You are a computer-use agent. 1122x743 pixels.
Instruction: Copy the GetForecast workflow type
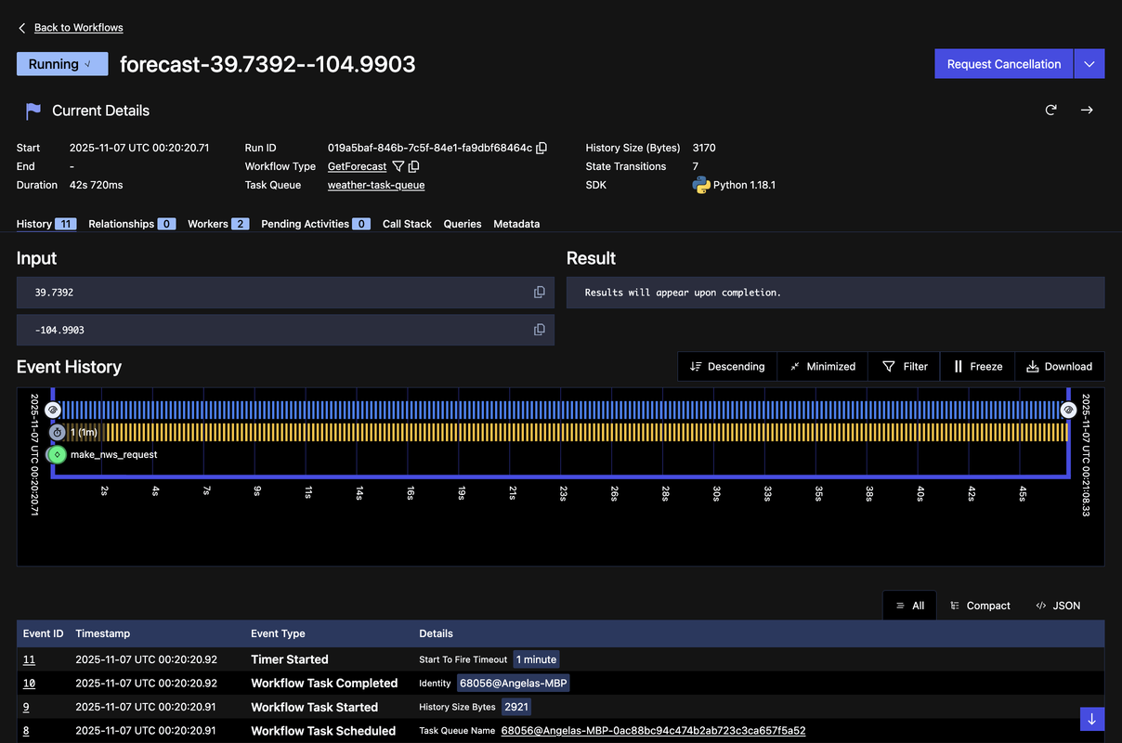pyautogui.click(x=414, y=166)
